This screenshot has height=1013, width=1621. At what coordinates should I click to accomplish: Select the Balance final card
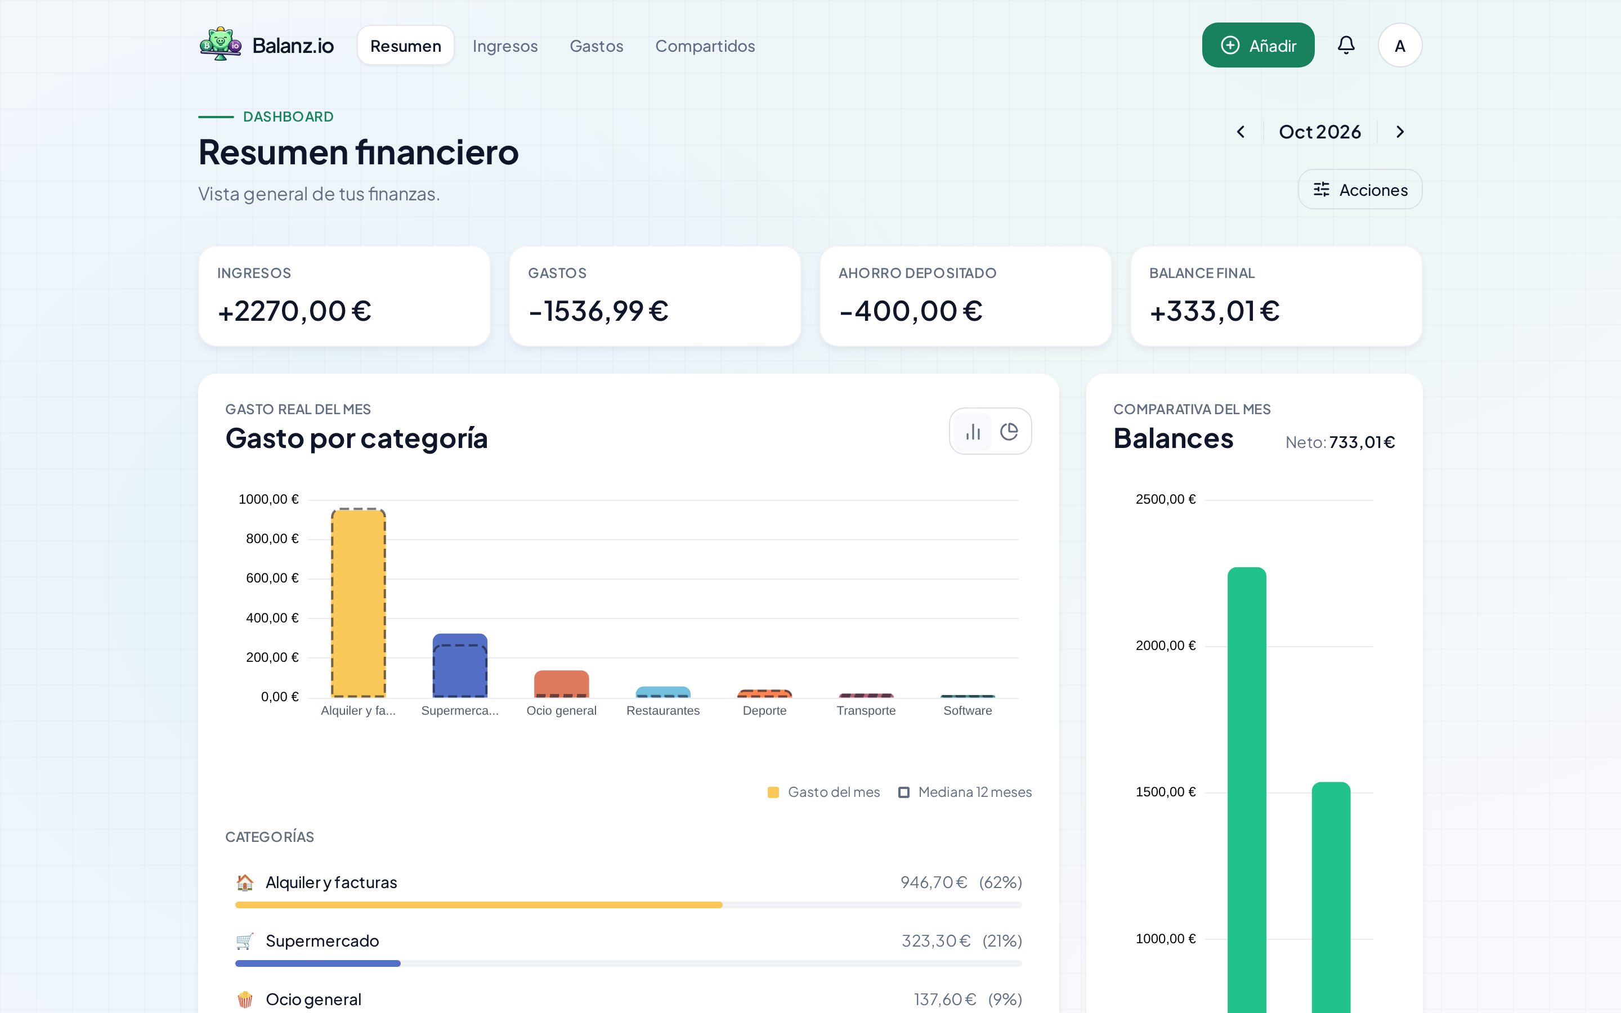[x=1276, y=296]
